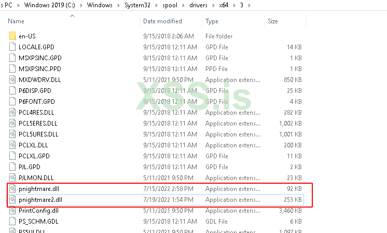Screen dimensions: 387x233
Task: Select PrintConfig.dll file name
Action: coord(39,211)
